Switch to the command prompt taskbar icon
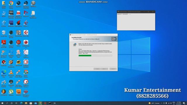187x105 pixels. coord(50,103)
